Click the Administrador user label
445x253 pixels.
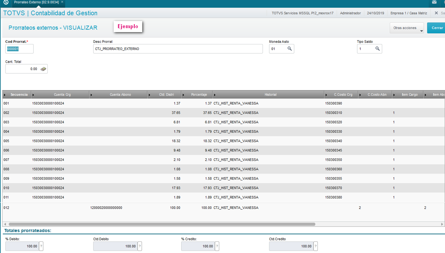click(x=350, y=13)
